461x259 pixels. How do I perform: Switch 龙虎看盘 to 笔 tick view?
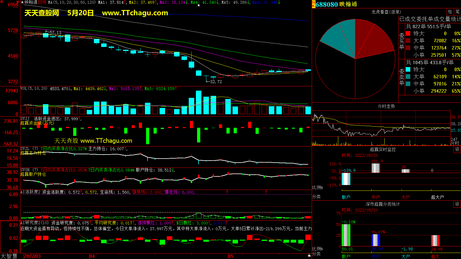[x=457, y=12]
